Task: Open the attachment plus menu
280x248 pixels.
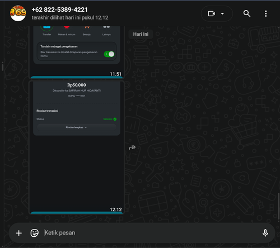Action: 19,233
